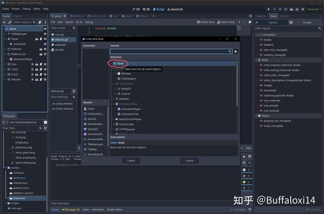Toggle visibility of Coin2 node

tap(45, 69)
